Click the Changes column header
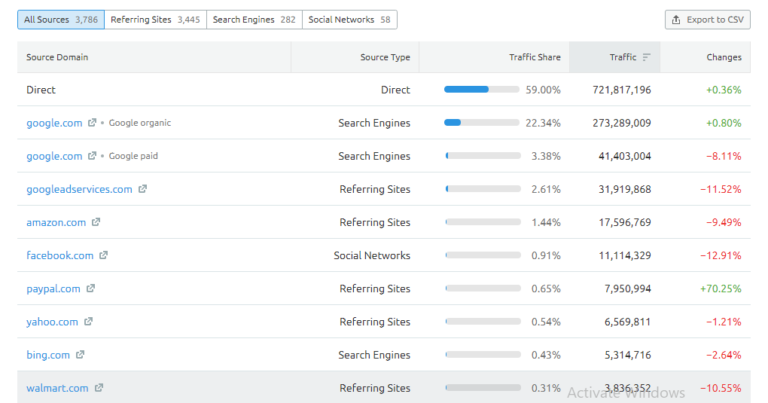Screen dimensions: 768x403 pyautogui.click(x=724, y=57)
